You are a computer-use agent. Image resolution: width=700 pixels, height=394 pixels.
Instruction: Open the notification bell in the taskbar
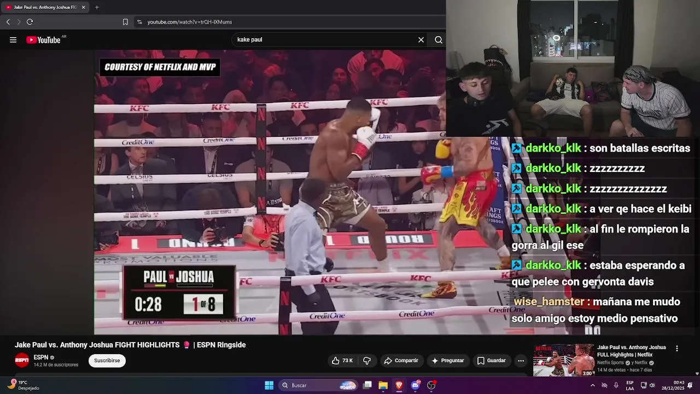[691, 385]
